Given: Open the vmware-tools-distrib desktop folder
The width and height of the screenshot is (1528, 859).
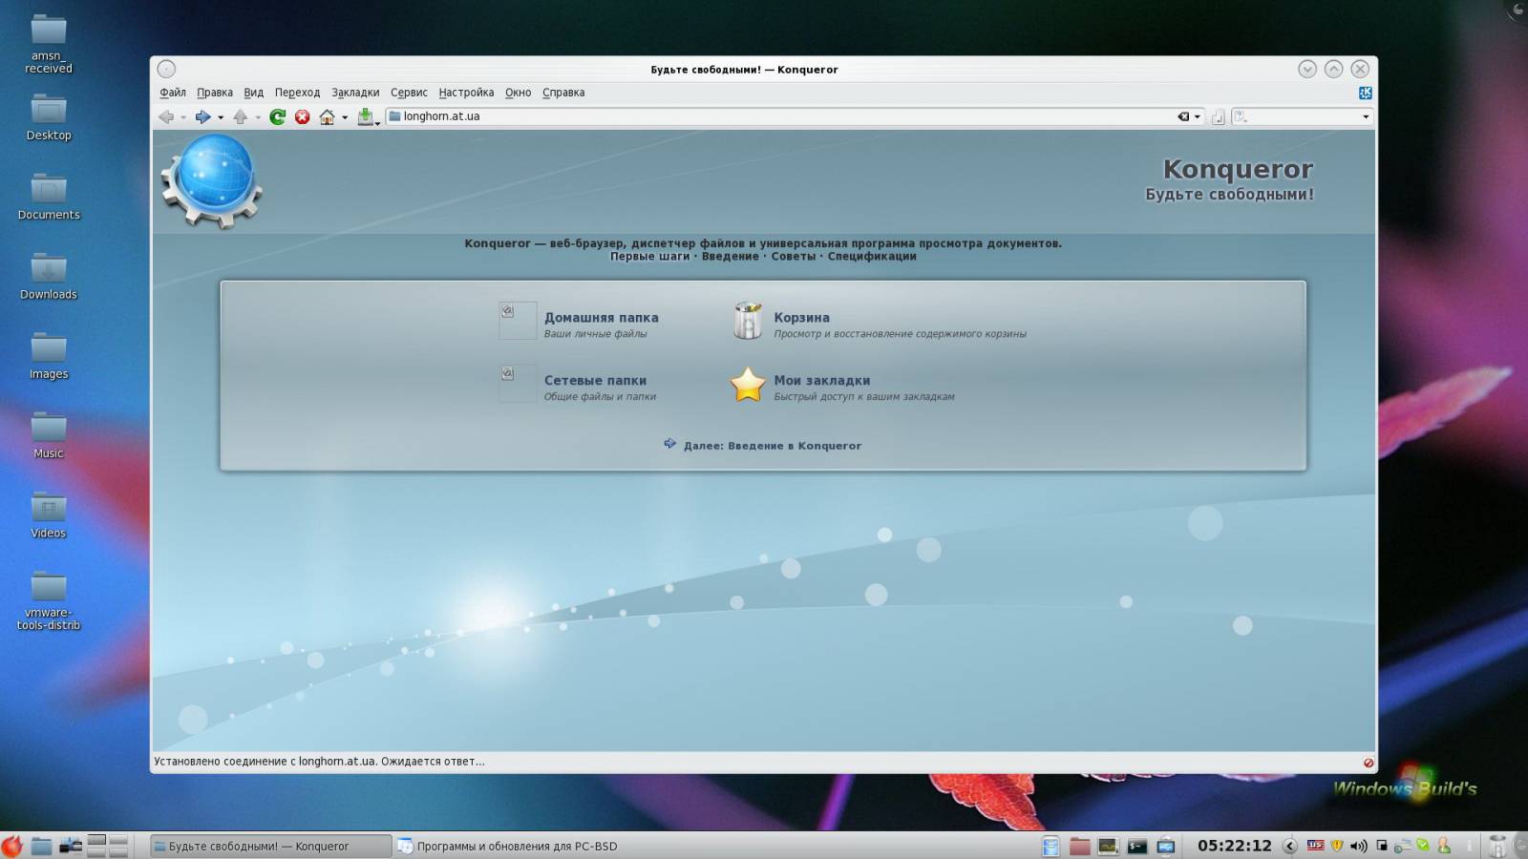Looking at the screenshot, I should 49,600.
